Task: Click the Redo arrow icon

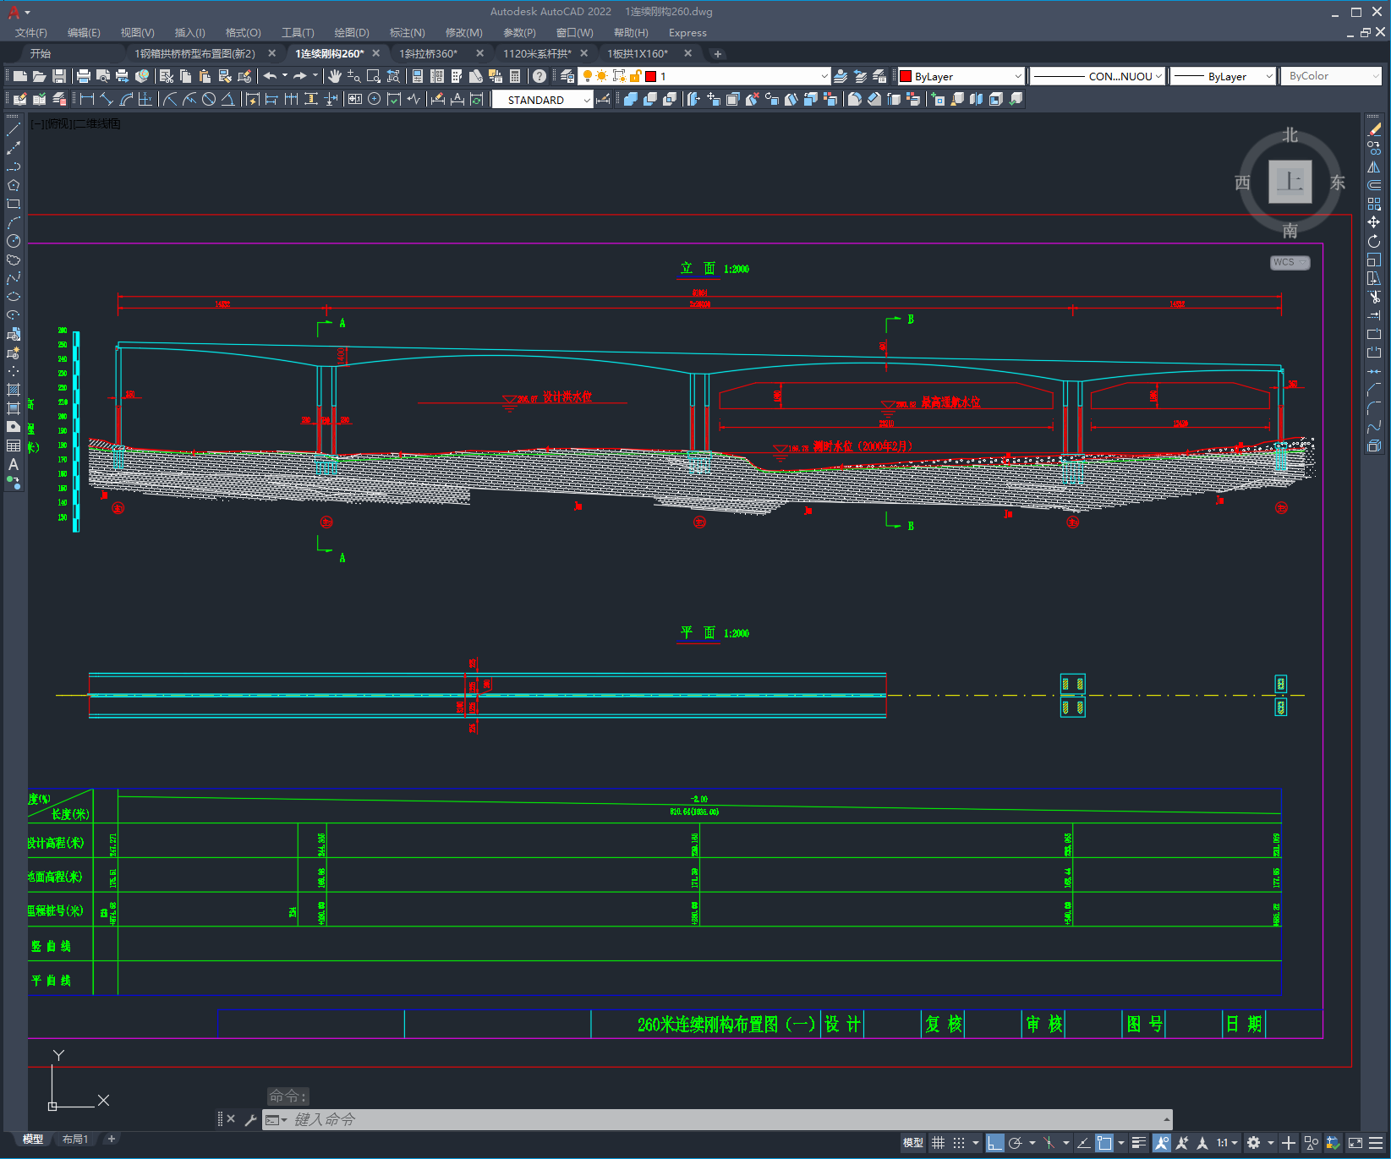Action: [300, 76]
